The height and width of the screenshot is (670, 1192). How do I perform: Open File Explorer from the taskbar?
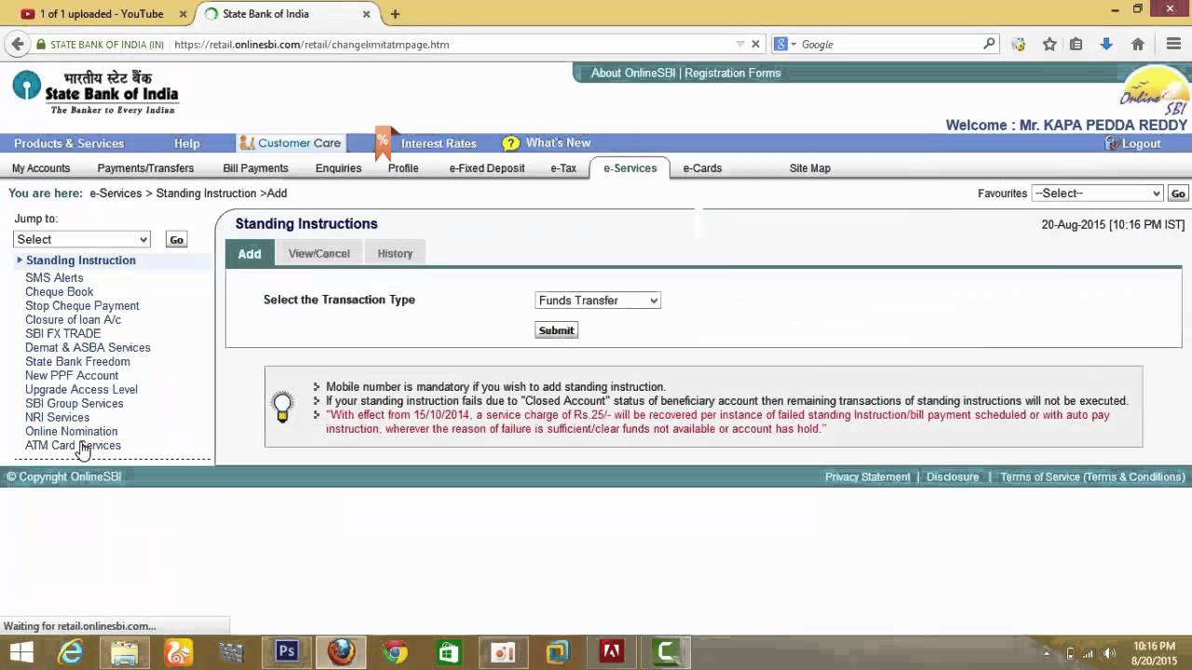pos(125,652)
